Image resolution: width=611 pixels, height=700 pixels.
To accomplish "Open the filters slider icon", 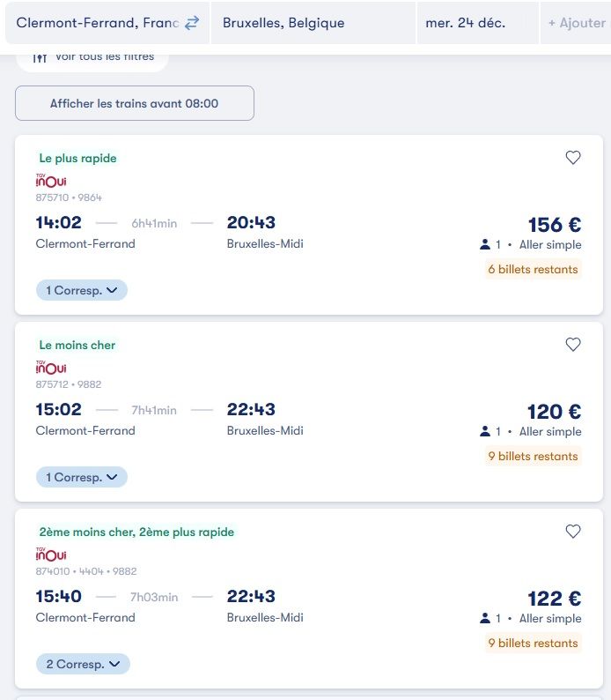I will (x=40, y=56).
